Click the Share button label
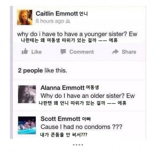The image size is (159, 153). [x=129, y=52]
